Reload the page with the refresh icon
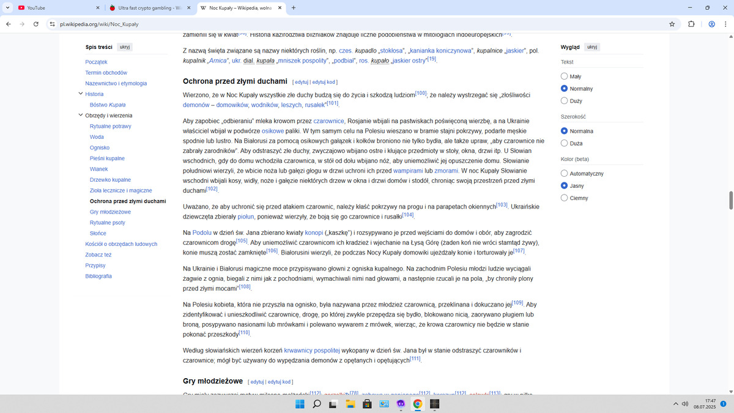 point(36,24)
